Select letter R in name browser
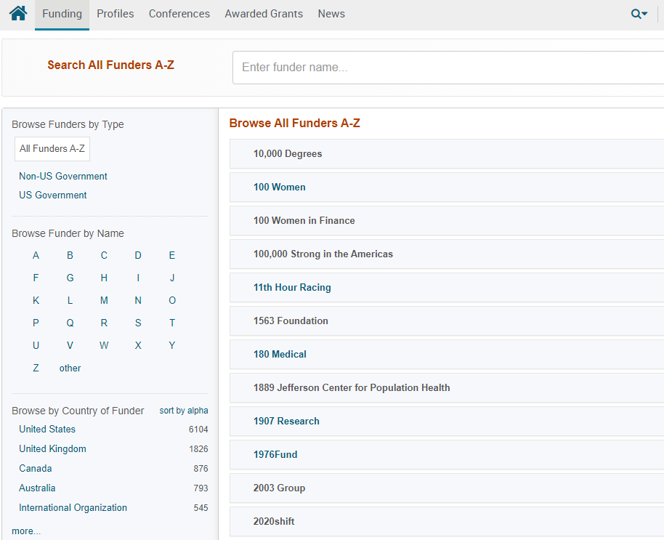The image size is (664, 540). [x=104, y=323]
